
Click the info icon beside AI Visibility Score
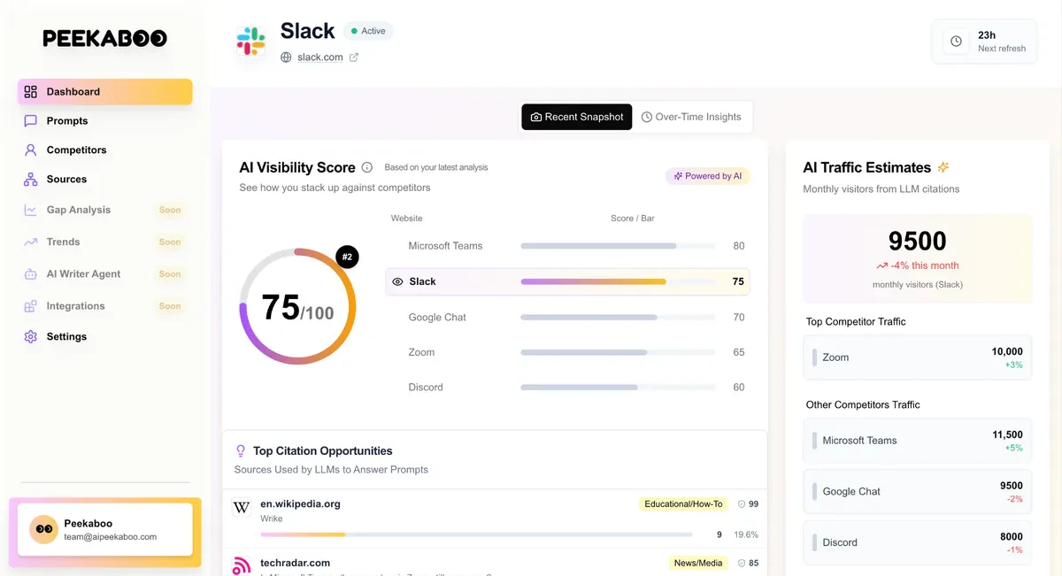(x=368, y=166)
